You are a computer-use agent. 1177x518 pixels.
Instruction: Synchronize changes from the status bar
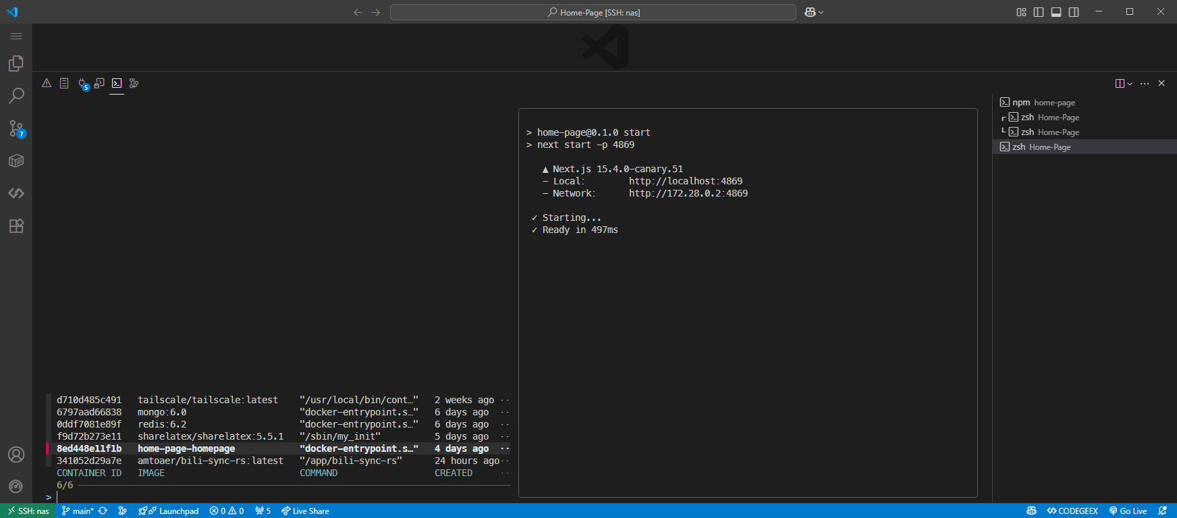click(103, 511)
